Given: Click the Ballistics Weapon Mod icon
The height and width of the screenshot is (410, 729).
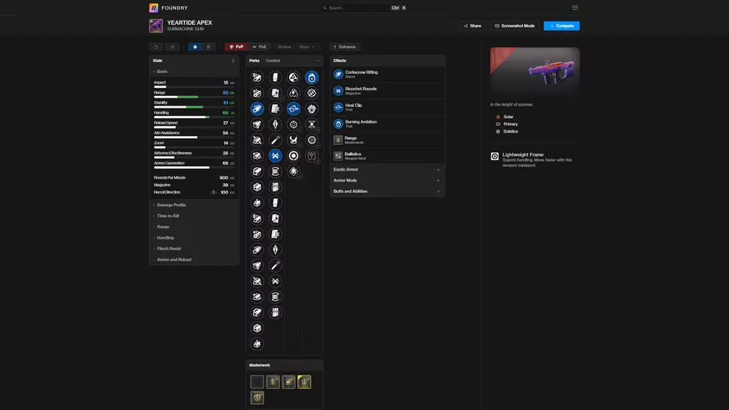Looking at the screenshot, I should (x=338, y=156).
